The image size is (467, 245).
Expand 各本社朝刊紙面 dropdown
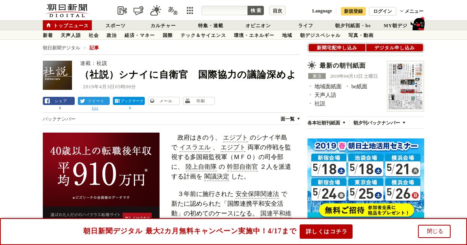point(327,123)
